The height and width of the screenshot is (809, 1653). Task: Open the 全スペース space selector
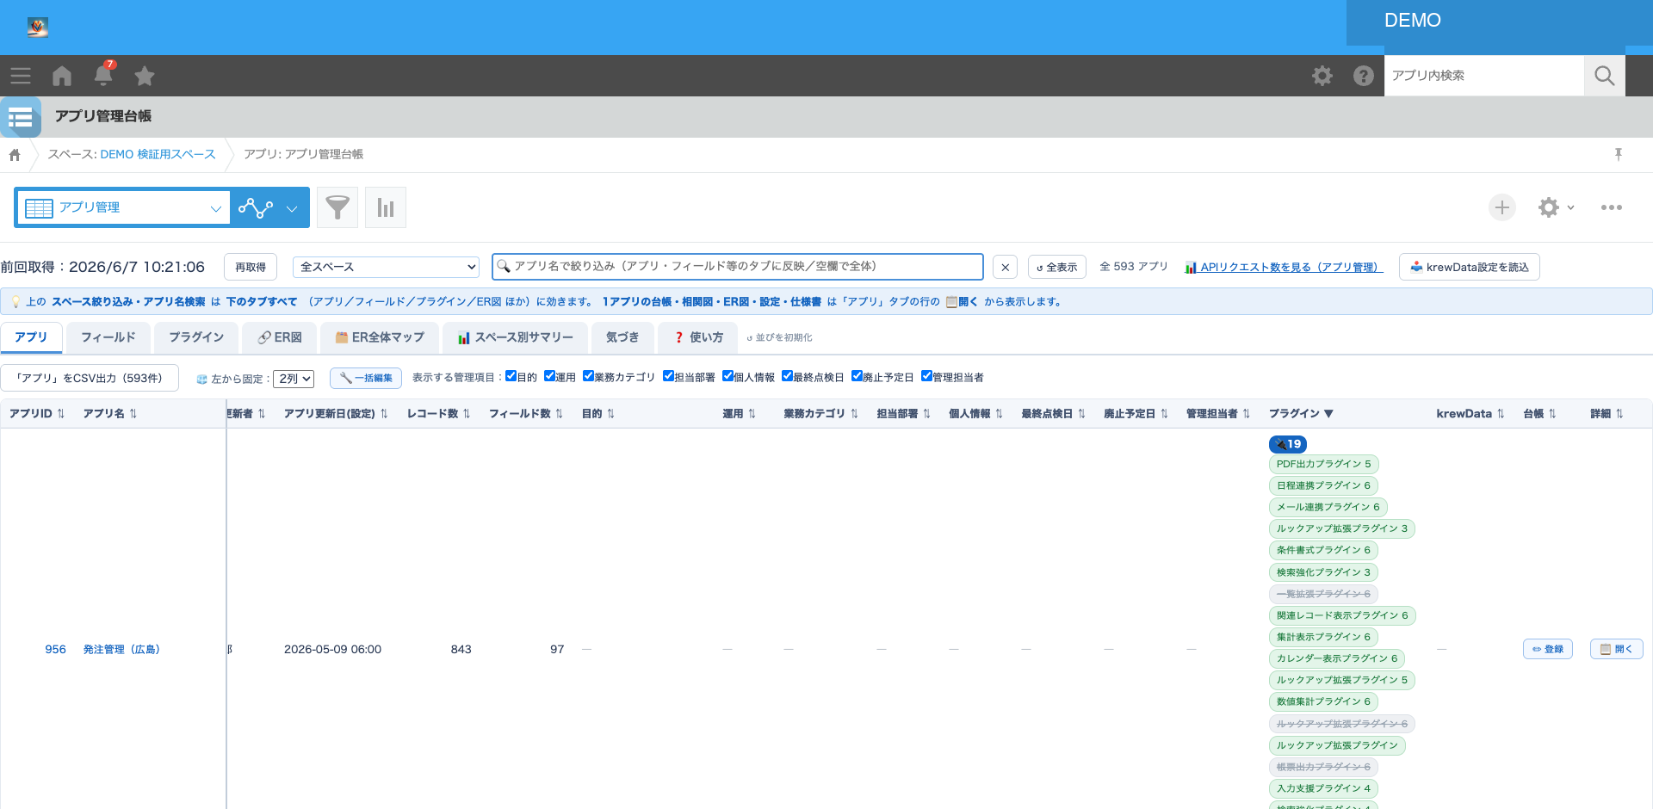pyautogui.click(x=386, y=267)
